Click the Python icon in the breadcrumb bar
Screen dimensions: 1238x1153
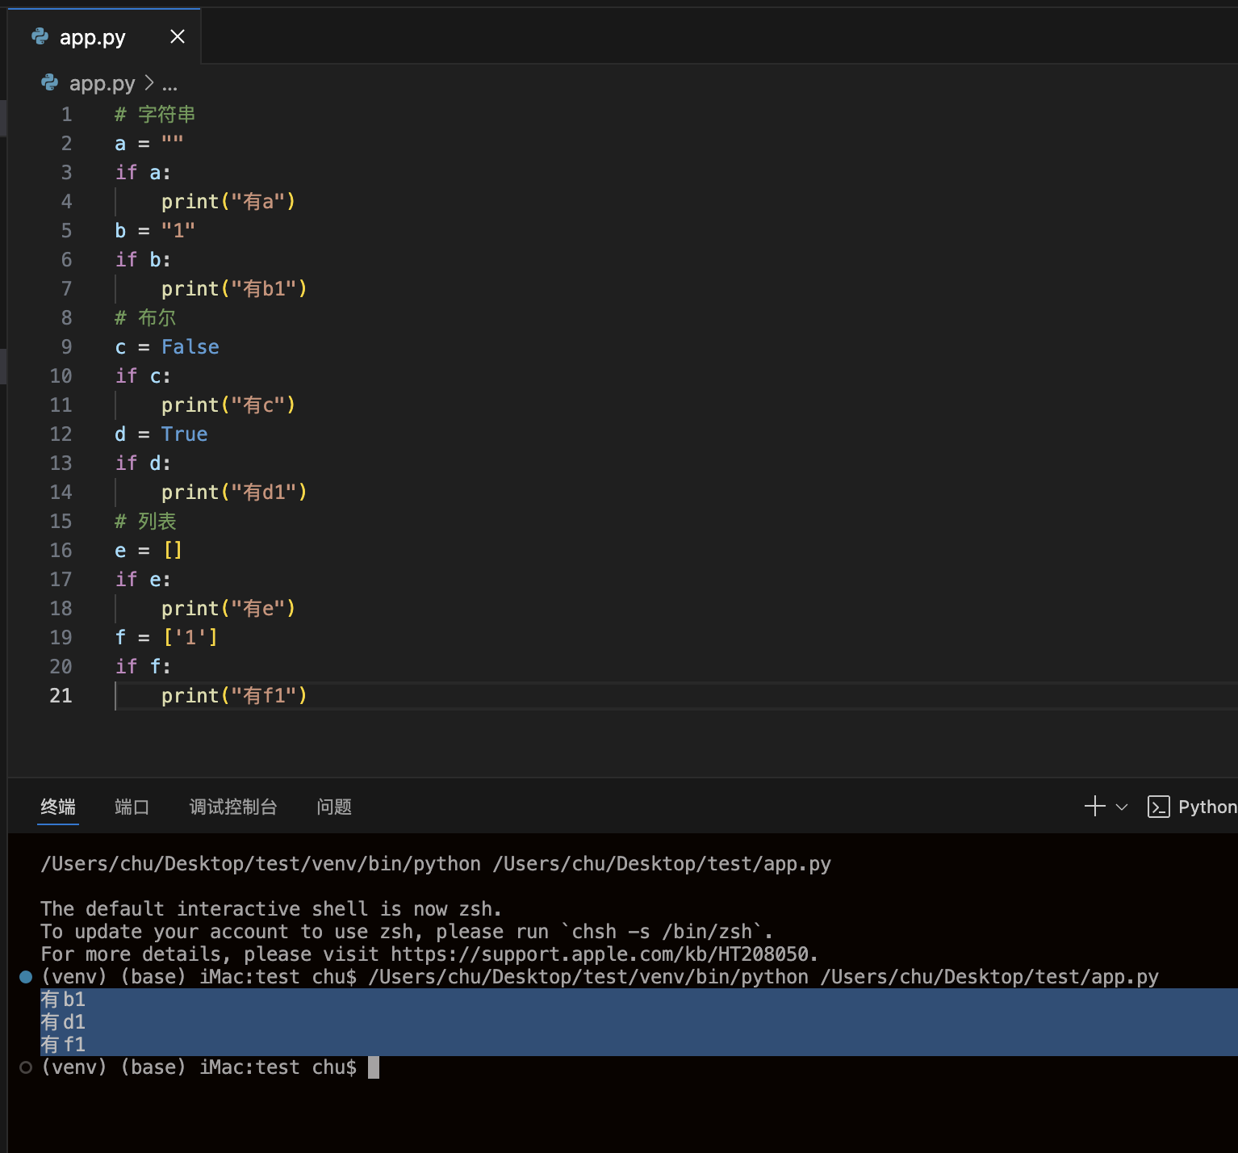tap(50, 82)
